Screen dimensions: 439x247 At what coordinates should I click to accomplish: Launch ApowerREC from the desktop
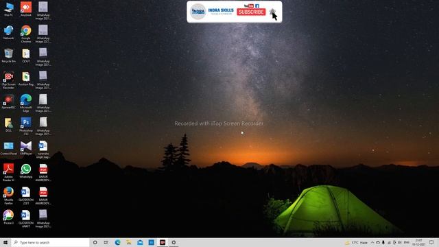pyautogui.click(x=8, y=102)
